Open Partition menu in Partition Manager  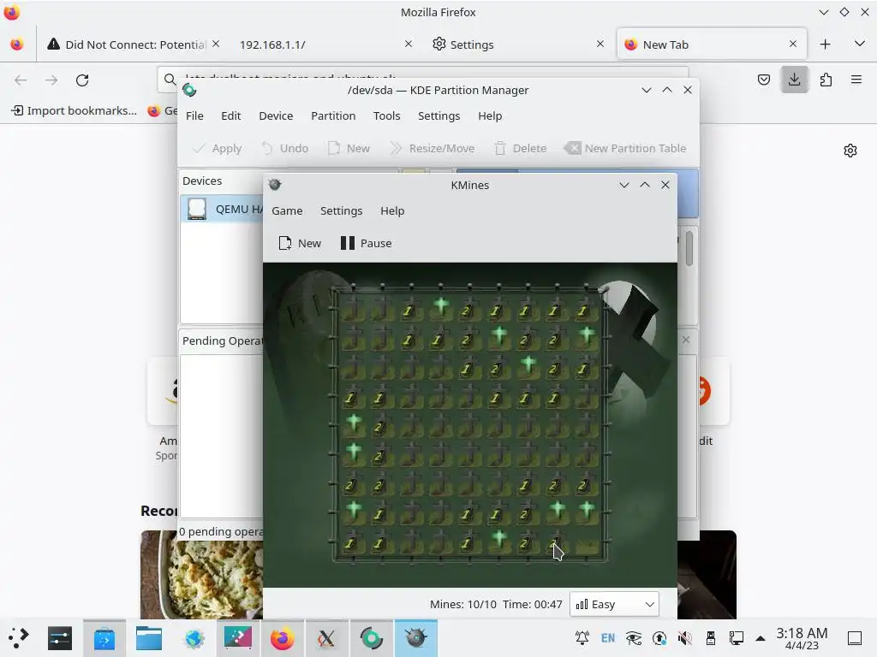click(333, 115)
